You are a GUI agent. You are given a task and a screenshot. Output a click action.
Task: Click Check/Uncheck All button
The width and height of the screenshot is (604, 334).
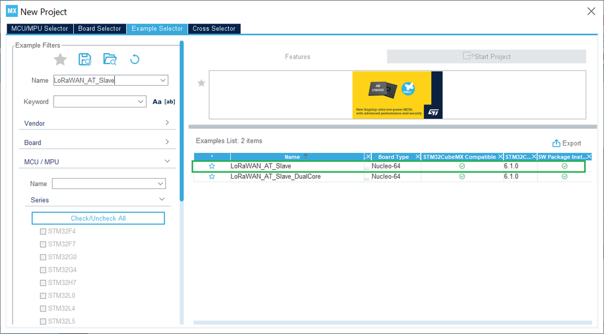(98, 218)
